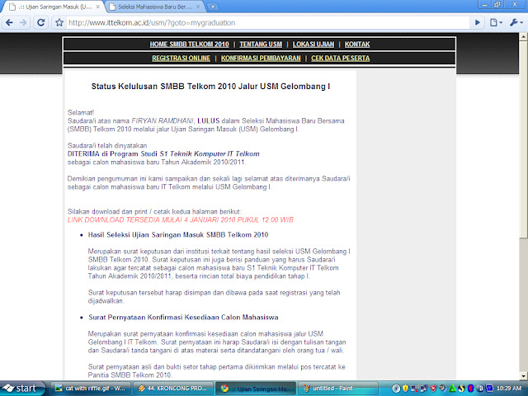Viewport: 528px width, 396px height.
Task: Click the S1 Teknik Komputer IT Telkom text
Action: click(x=210, y=154)
